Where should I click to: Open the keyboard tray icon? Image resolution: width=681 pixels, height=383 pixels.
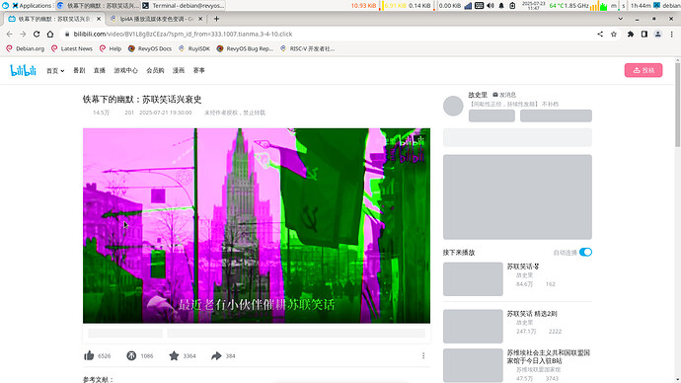pyautogui.click(x=479, y=6)
